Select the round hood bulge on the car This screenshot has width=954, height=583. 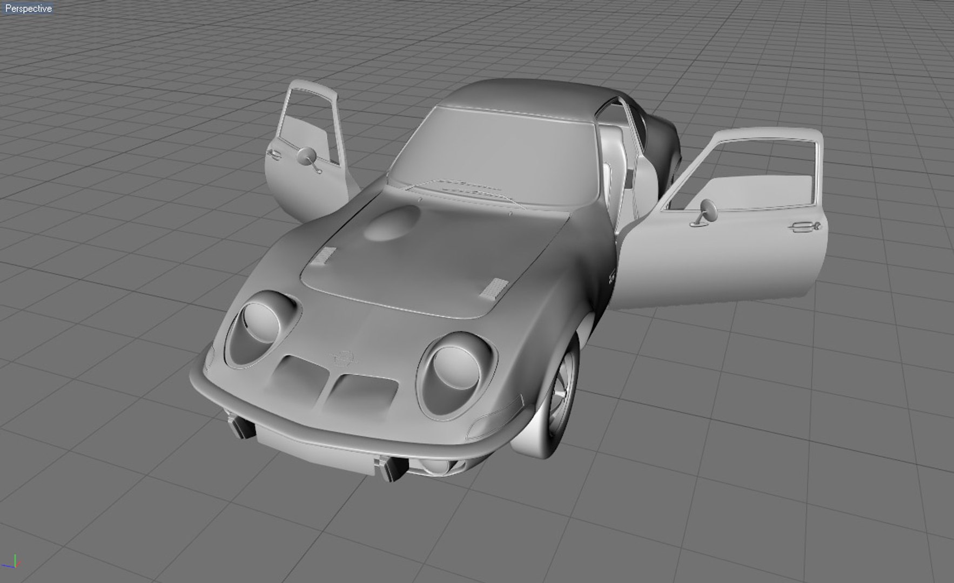click(392, 223)
